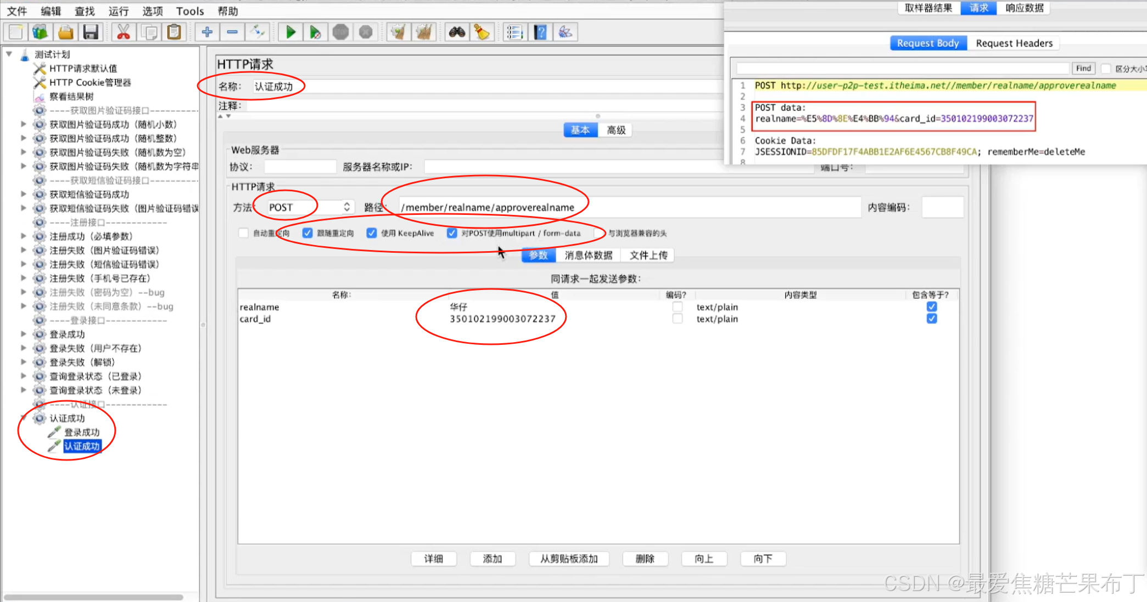Click the Open folder toolbar icon
The height and width of the screenshot is (602, 1147).
coord(66,32)
